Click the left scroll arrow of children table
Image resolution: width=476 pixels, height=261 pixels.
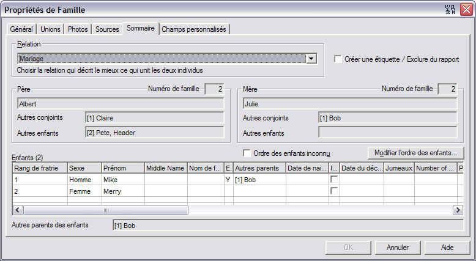[x=18, y=210]
